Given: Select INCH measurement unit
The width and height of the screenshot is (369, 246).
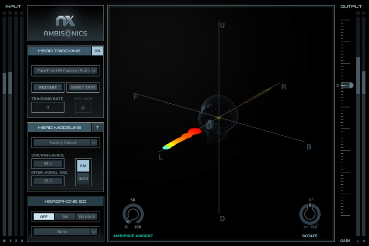Looking at the screenshot, I should tap(83, 179).
